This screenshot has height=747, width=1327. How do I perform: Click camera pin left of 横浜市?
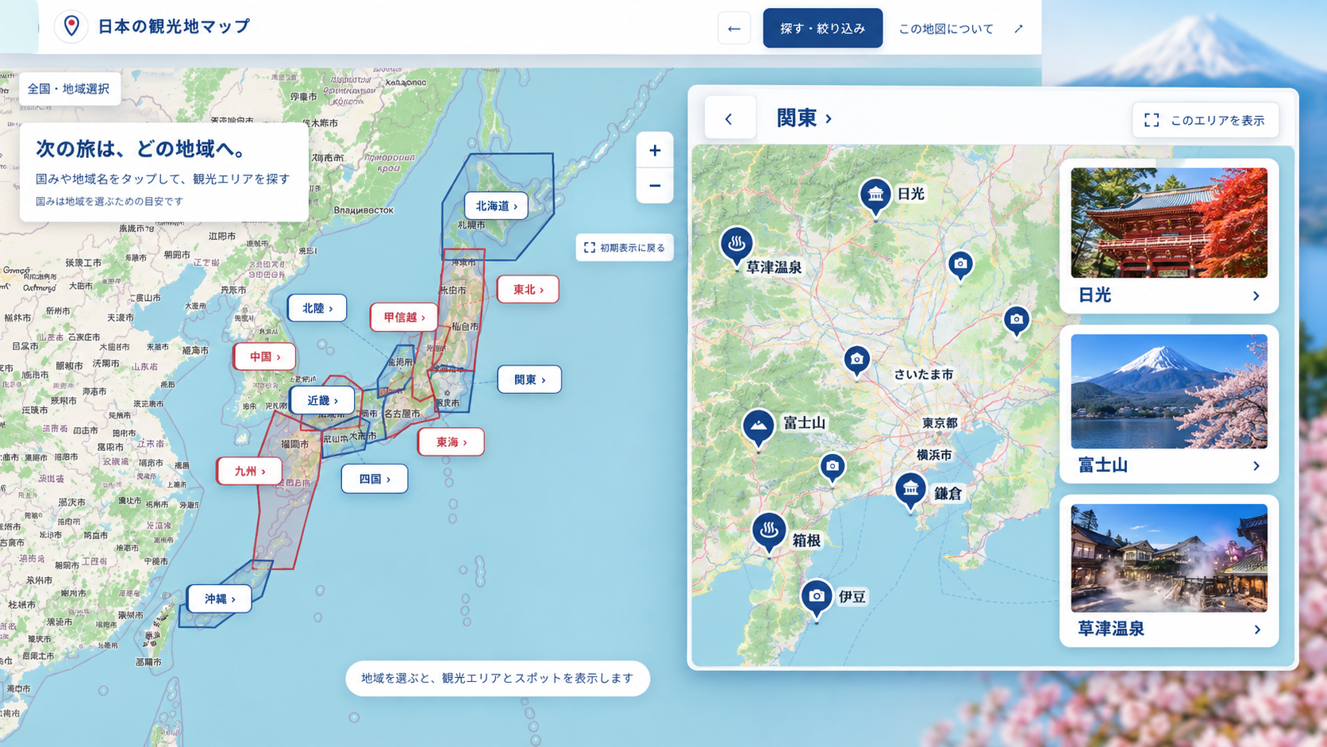click(832, 468)
